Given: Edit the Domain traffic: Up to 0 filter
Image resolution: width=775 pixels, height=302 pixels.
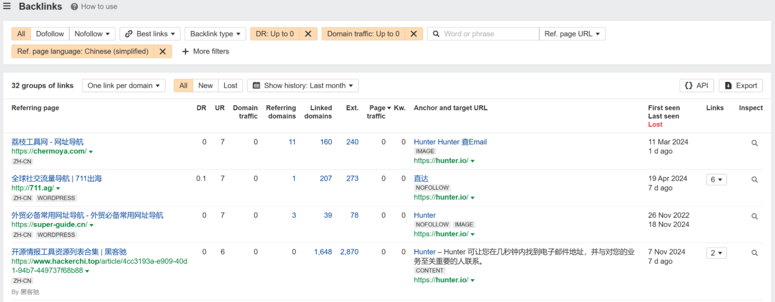Looking at the screenshot, I should 363,34.
